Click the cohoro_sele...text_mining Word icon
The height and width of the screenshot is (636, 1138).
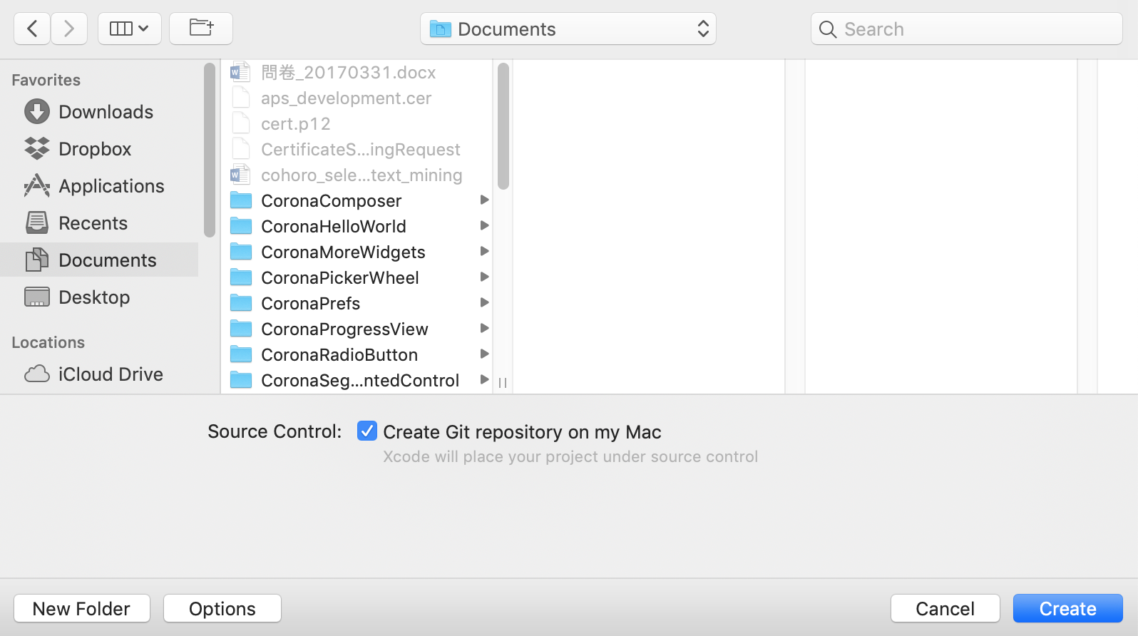[x=240, y=175]
